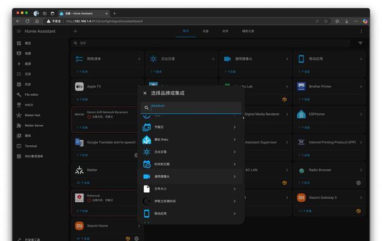Expand the generic camera entry in dialog list
The height and width of the screenshot is (241, 382).
191,177
